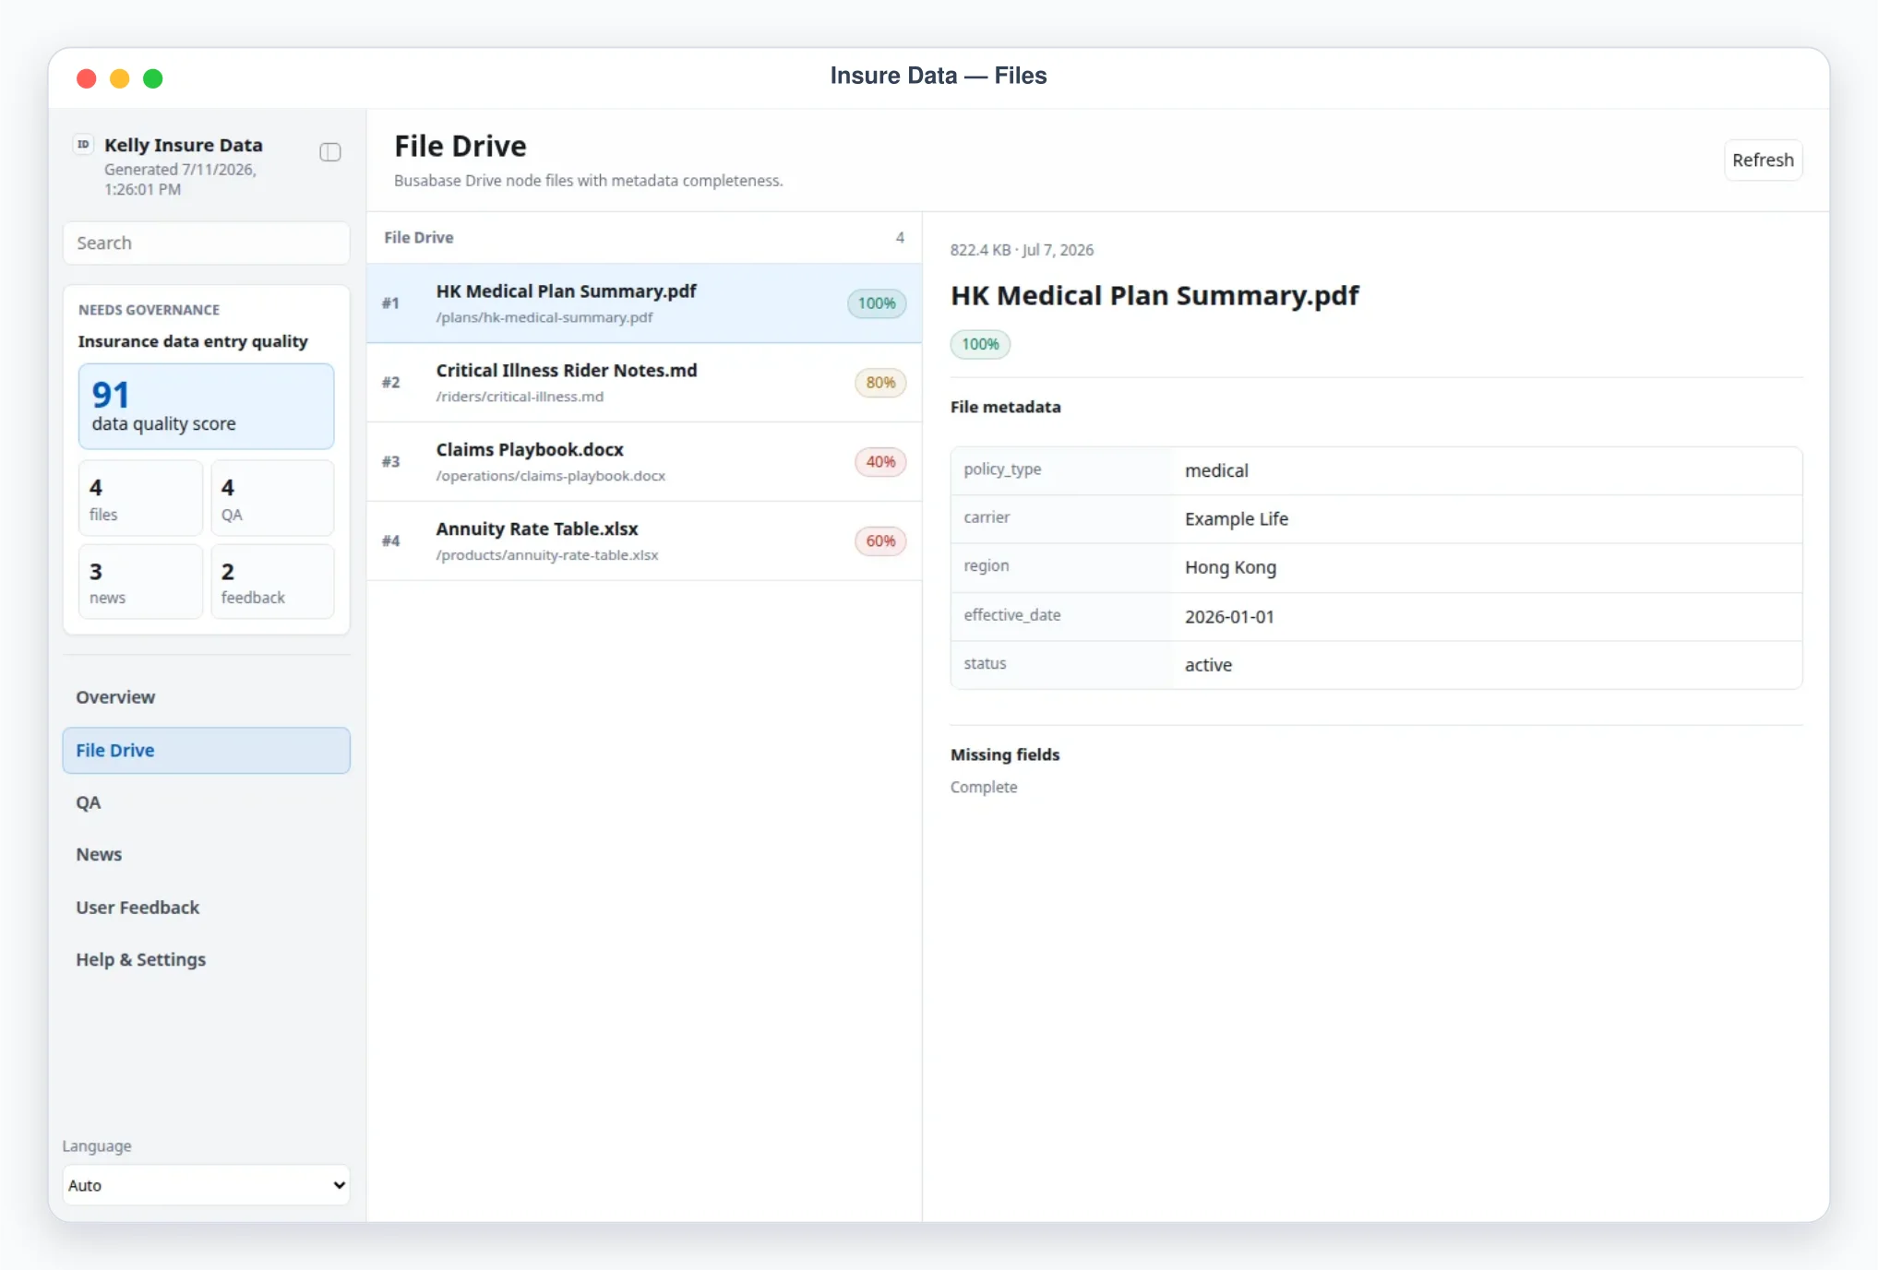The width and height of the screenshot is (1878, 1270).
Task: Click the HK Medical Plan Summary.pdf detail title
Action: point(1154,295)
